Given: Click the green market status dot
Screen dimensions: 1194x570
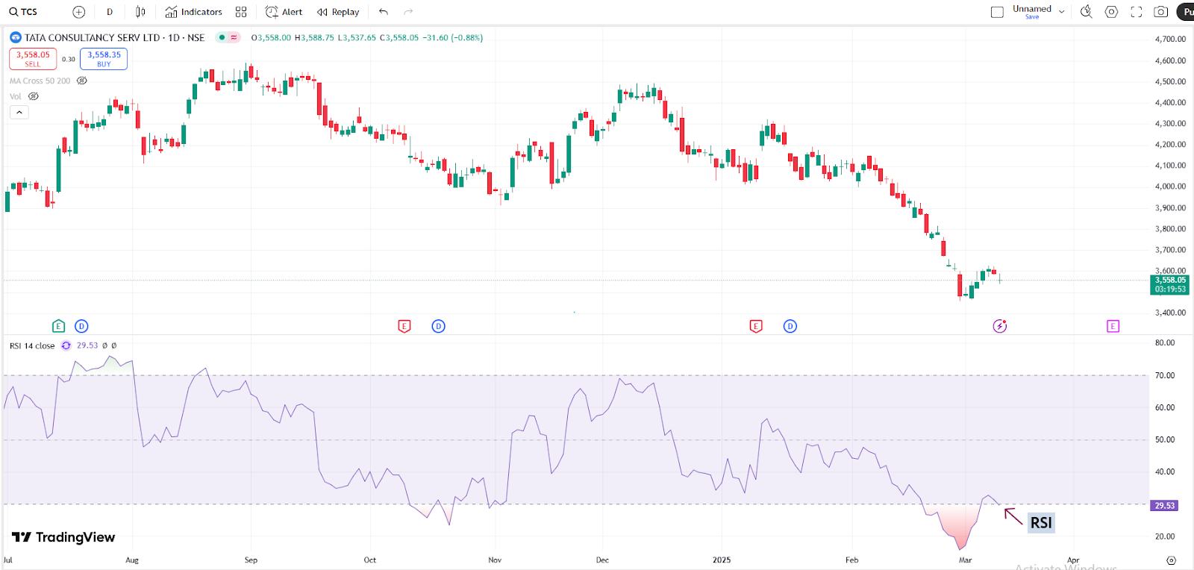Looking at the screenshot, I should 222,37.
